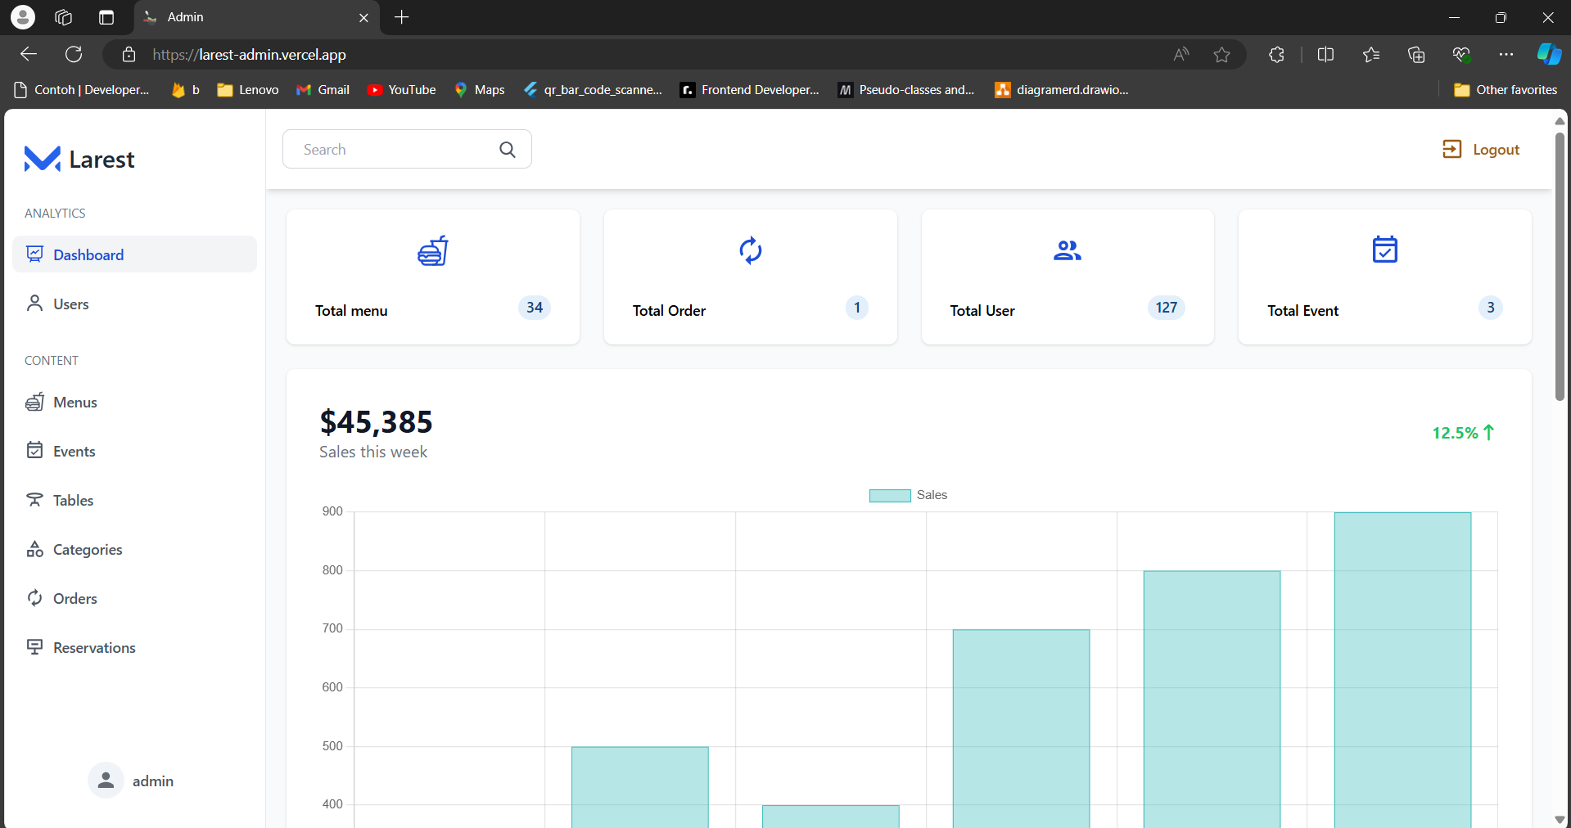This screenshot has width=1571, height=828.
Task: Expand the Other favorites folder
Action: point(1506,90)
